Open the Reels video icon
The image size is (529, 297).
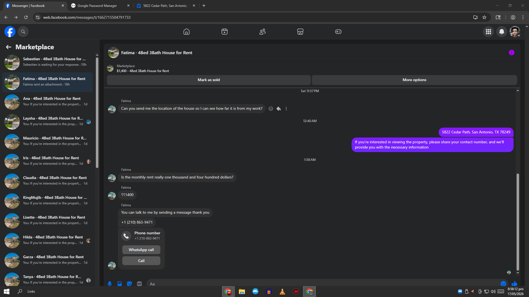pos(225,32)
